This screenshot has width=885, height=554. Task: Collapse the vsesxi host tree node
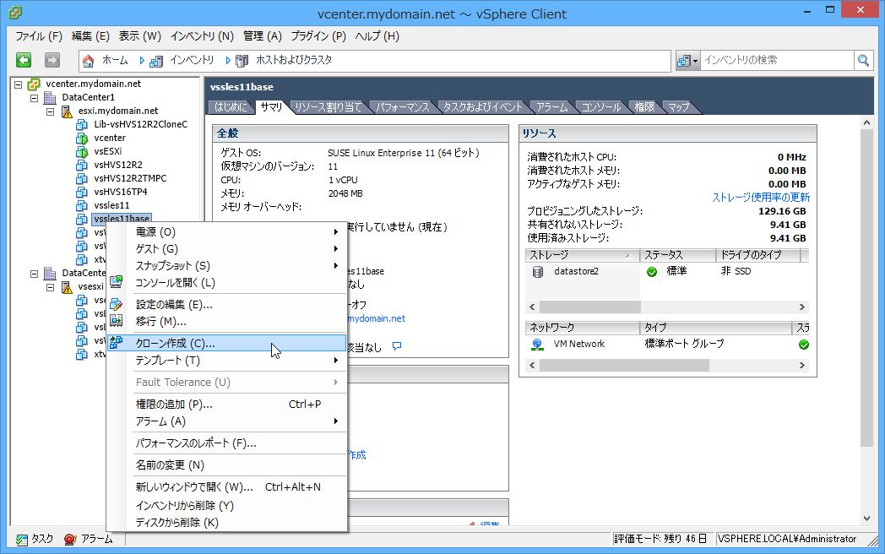[x=50, y=287]
